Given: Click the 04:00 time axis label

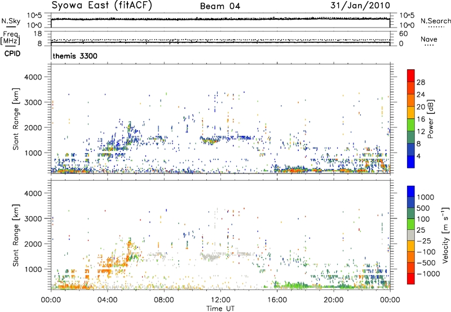Looking at the screenshot, I should click(x=107, y=300).
